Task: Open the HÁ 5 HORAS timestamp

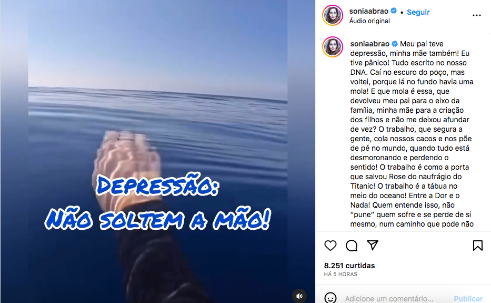Action: tap(340, 274)
